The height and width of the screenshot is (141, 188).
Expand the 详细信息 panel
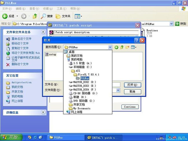[43, 112]
